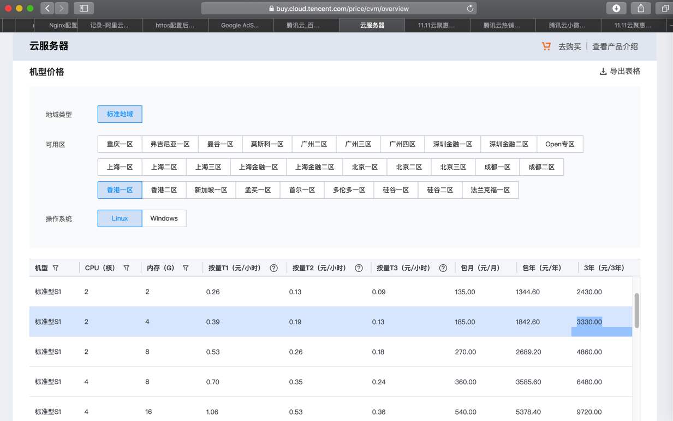Click highlighted 3330.00 price cell
Viewport: 673px width, 421px height.
point(589,322)
